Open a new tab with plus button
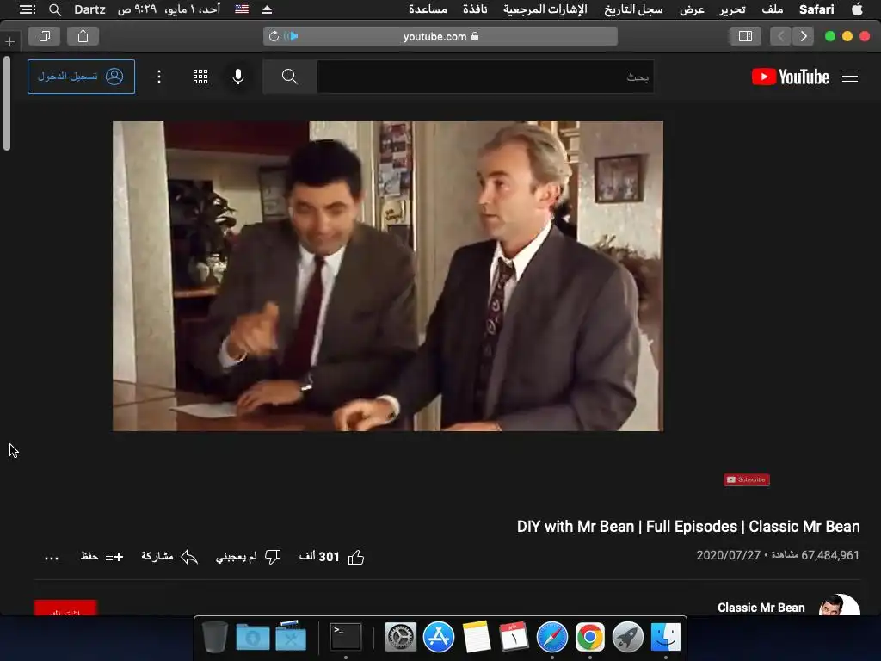Viewport: 881px width, 661px height. click(10, 41)
